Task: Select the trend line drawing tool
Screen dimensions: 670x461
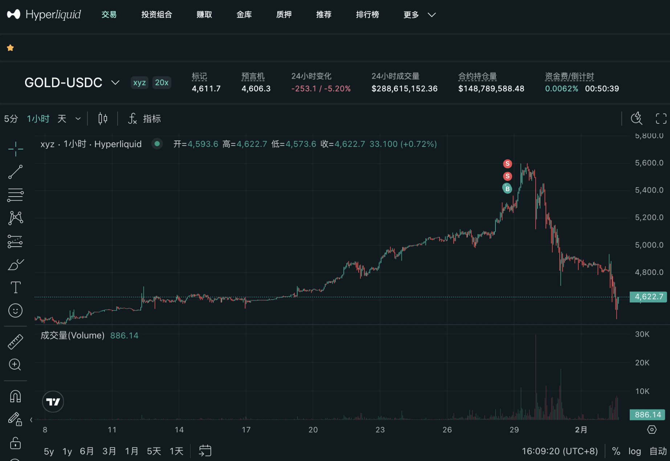Action: tap(15, 172)
